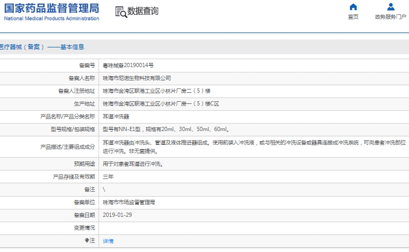Click 用于对患者耳道进行冲洗 intended use text
This screenshot has height=252, width=409.
coord(133,164)
